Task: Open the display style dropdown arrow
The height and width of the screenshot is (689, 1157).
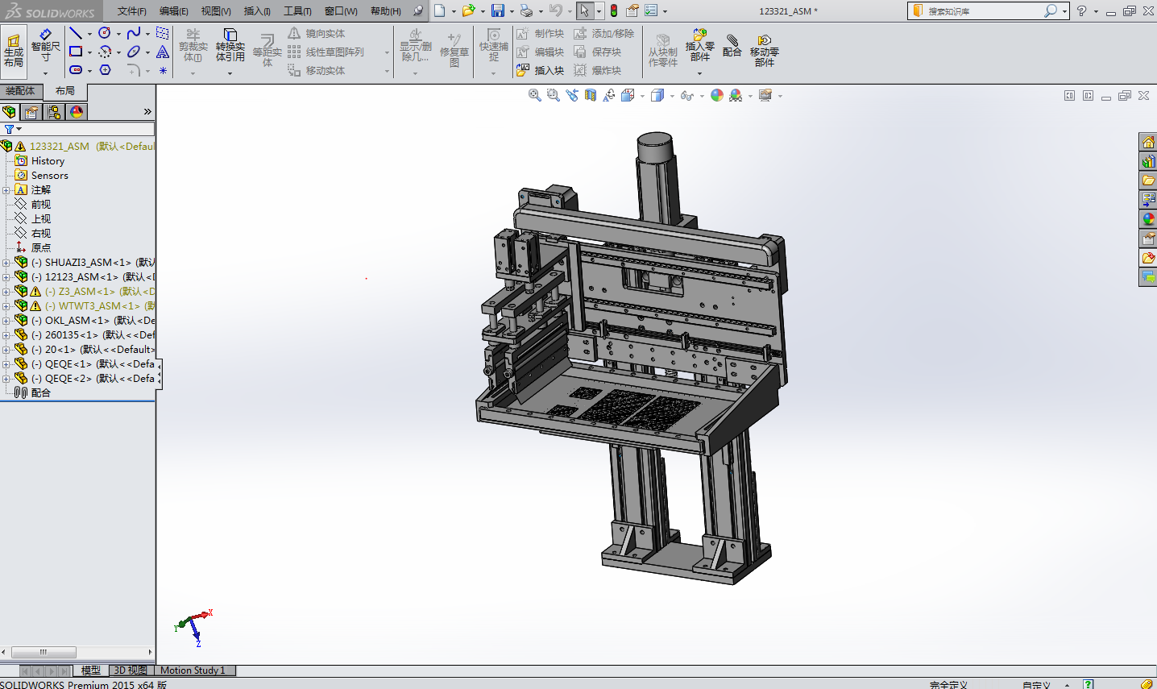Action: [672, 96]
